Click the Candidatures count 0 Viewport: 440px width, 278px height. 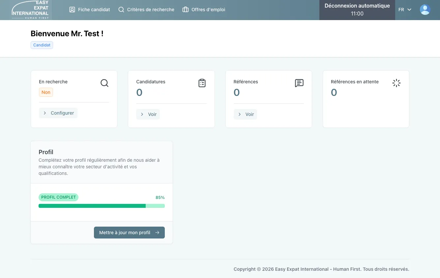[x=139, y=93]
